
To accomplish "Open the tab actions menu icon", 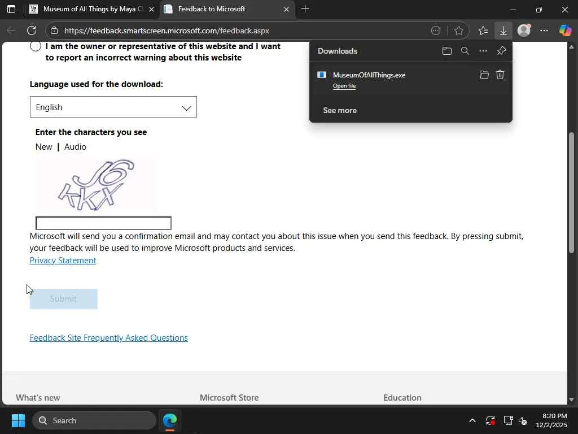I will [x=11, y=9].
